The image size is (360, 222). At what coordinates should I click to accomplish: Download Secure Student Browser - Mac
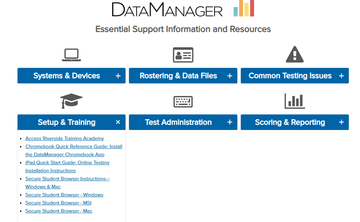[x=59, y=211]
